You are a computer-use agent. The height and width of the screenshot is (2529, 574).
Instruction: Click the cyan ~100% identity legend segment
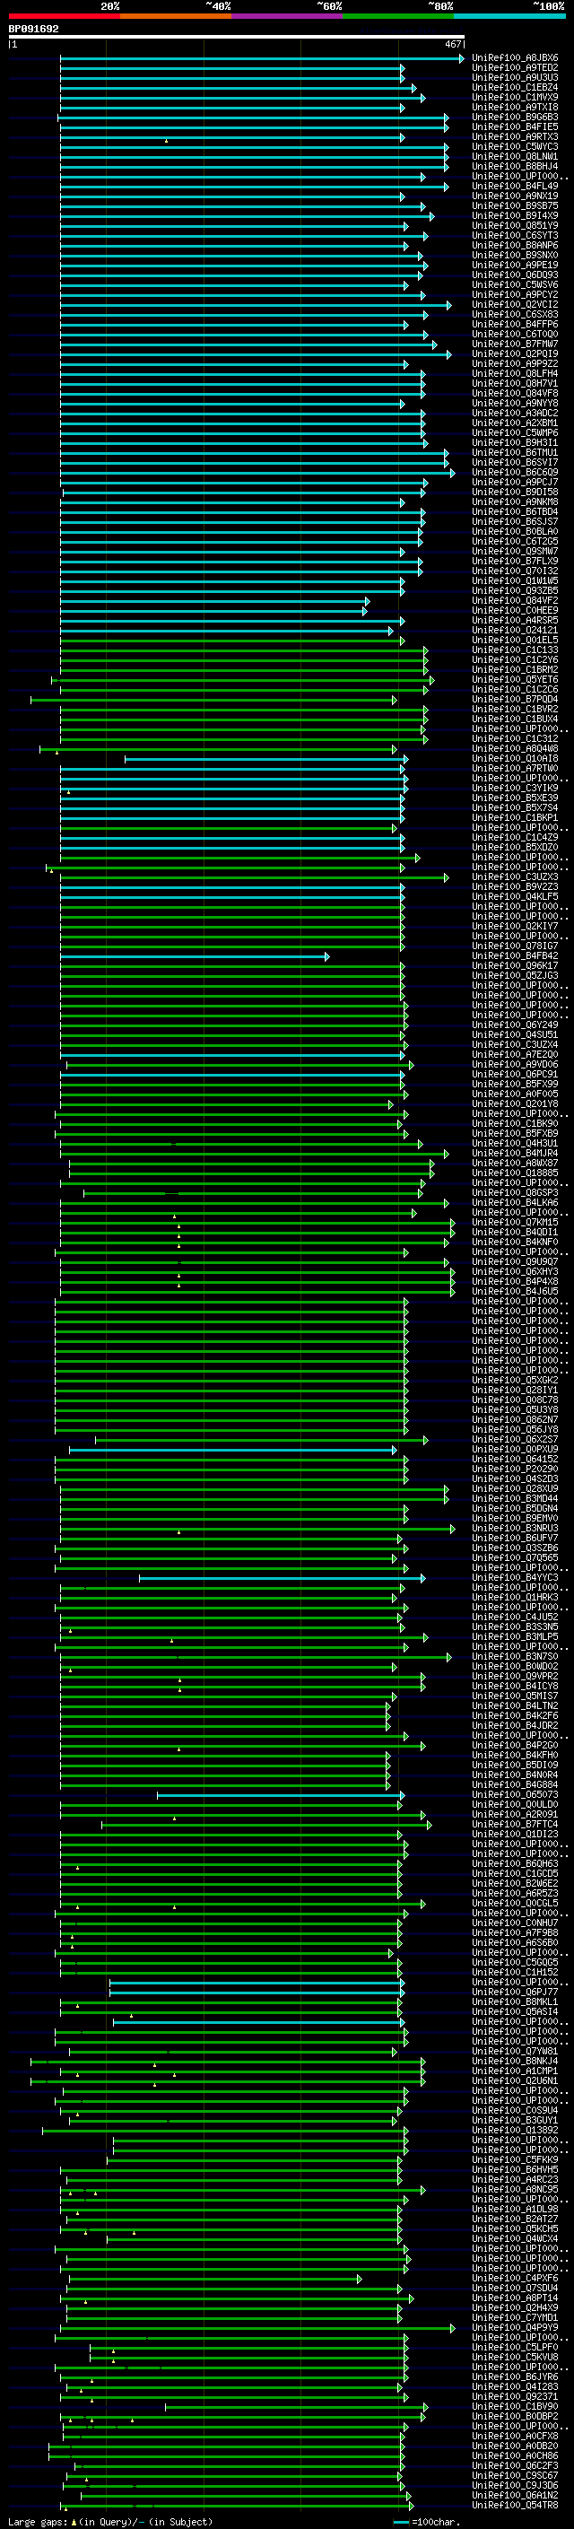509,16
